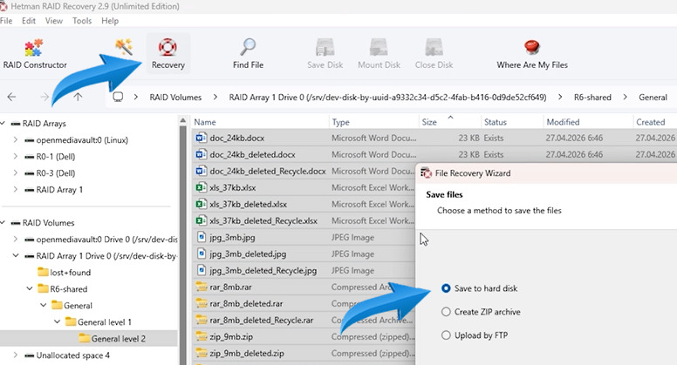
Task: Select xls_37kb_deleted.xlsx file
Action: click(248, 204)
